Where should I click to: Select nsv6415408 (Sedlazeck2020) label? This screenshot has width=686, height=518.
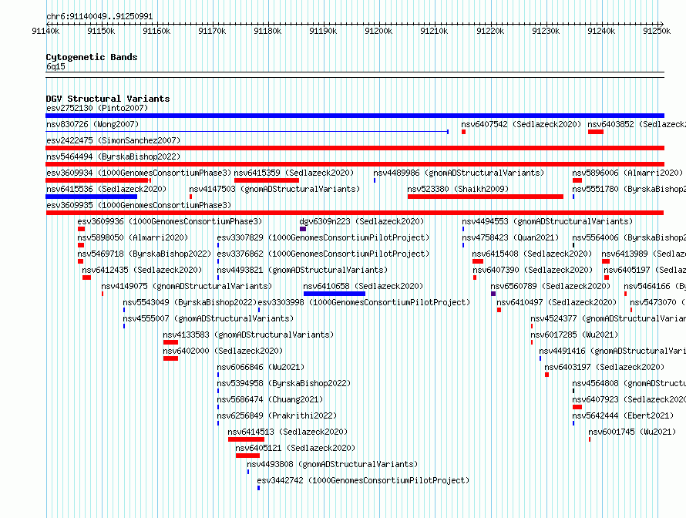click(x=532, y=254)
